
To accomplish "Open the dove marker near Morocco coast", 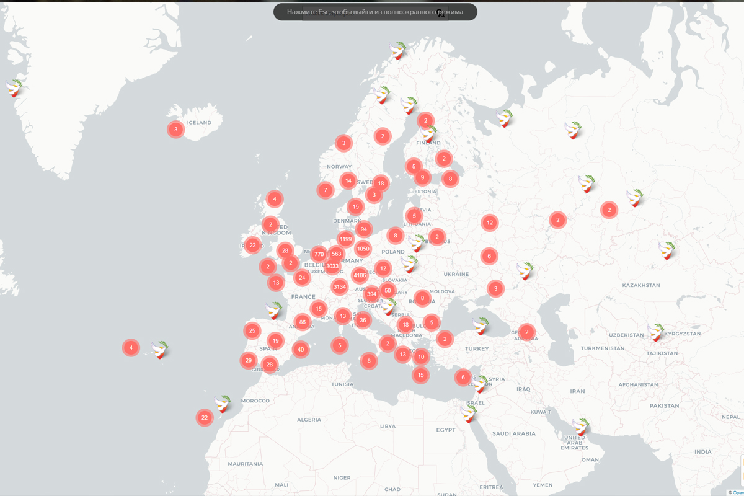I will click(x=223, y=404).
